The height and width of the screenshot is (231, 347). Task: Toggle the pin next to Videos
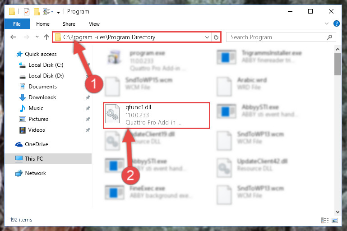coord(88,130)
